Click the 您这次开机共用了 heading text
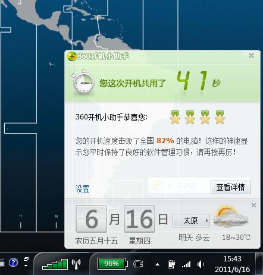263x275 pixels. pyautogui.click(x=133, y=83)
